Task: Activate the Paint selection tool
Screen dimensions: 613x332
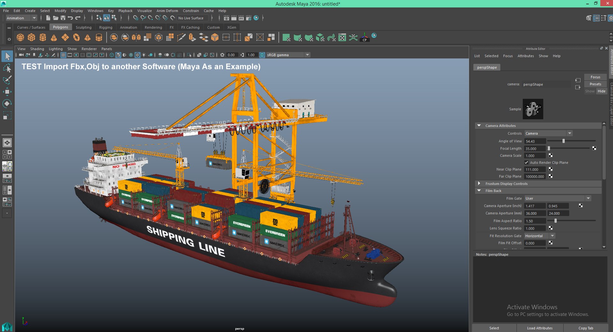Action: [x=7, y=80]
